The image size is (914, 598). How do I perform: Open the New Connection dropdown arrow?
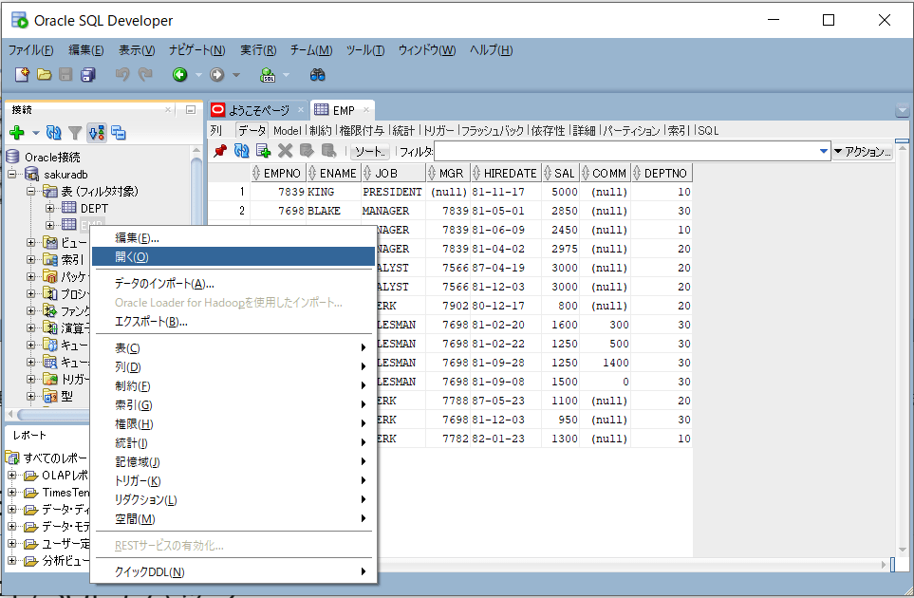[35, 133]
